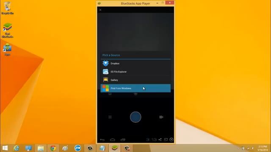Choose ES File Explorer source
This screenshot has width=271, height=152.
point(135,72)
